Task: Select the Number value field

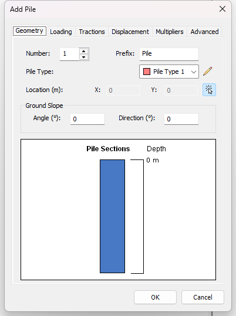Action: 69,54
